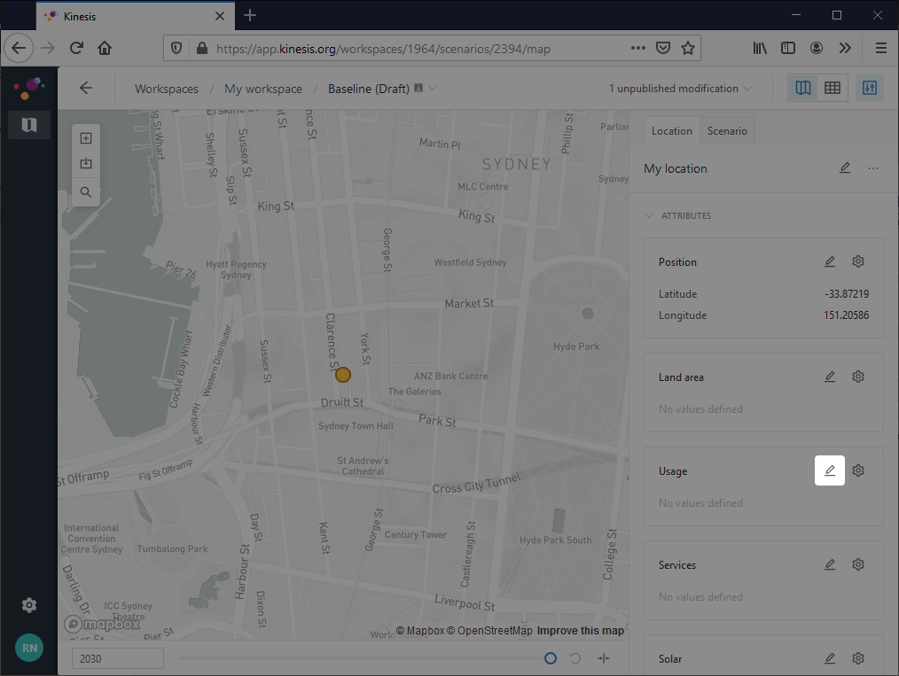Click the add location map tool
The height and width of the screenshot is (676, 899).
click(x=86, y=138)
